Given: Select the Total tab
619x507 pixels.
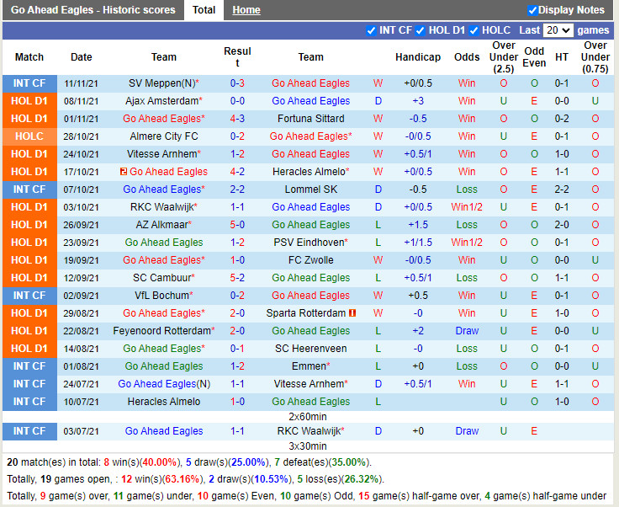Looking at the screenshot, I should coord(204,10).
